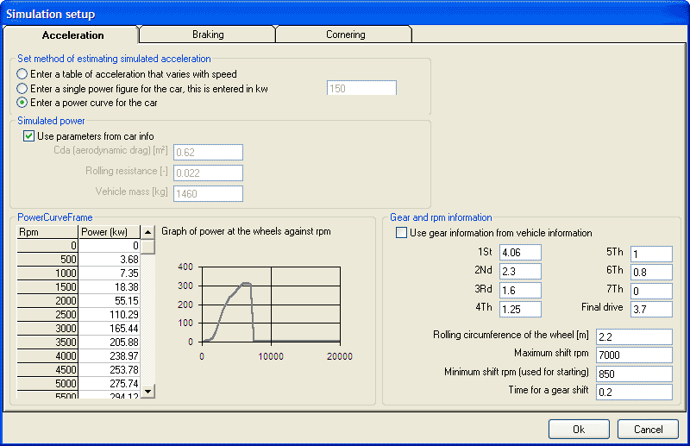Select acceleration table varying with speed option

pyautogui.click(x=22, y=74)
